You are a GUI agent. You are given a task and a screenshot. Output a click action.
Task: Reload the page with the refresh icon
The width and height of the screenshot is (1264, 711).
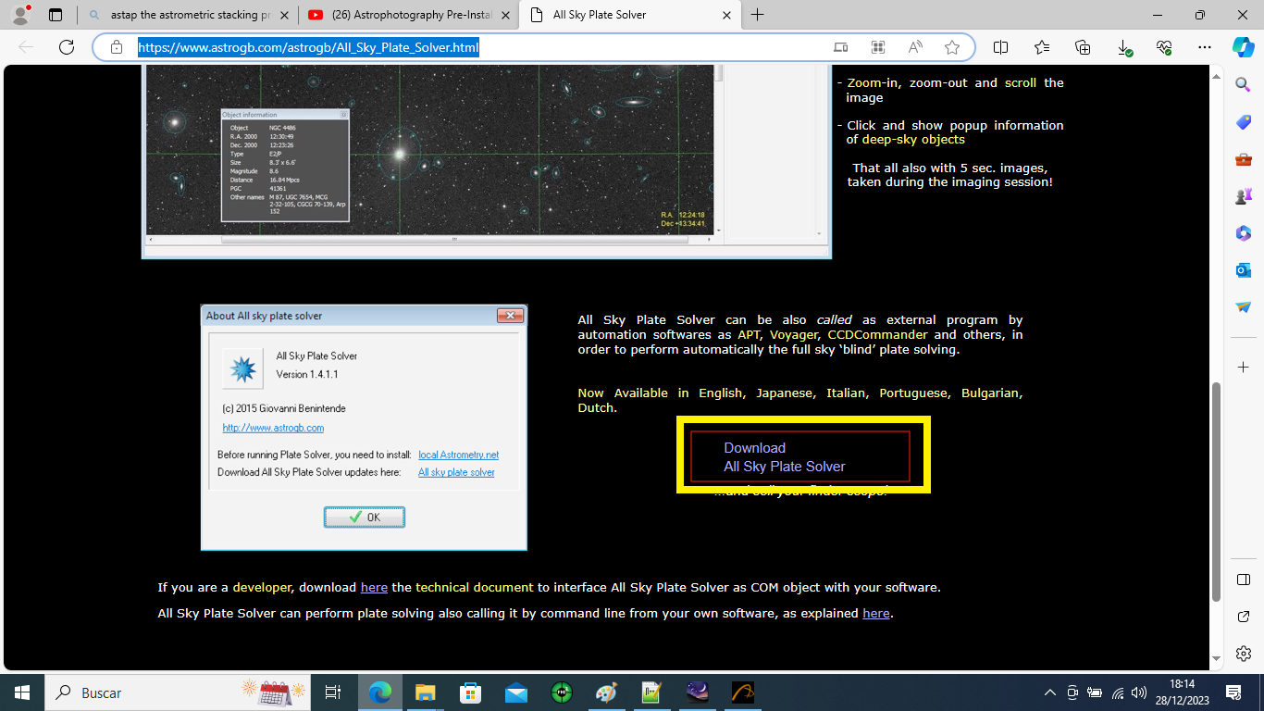[x=66, y=47]
